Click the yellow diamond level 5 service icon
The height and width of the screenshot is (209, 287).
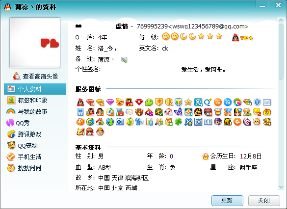point(100,103)
